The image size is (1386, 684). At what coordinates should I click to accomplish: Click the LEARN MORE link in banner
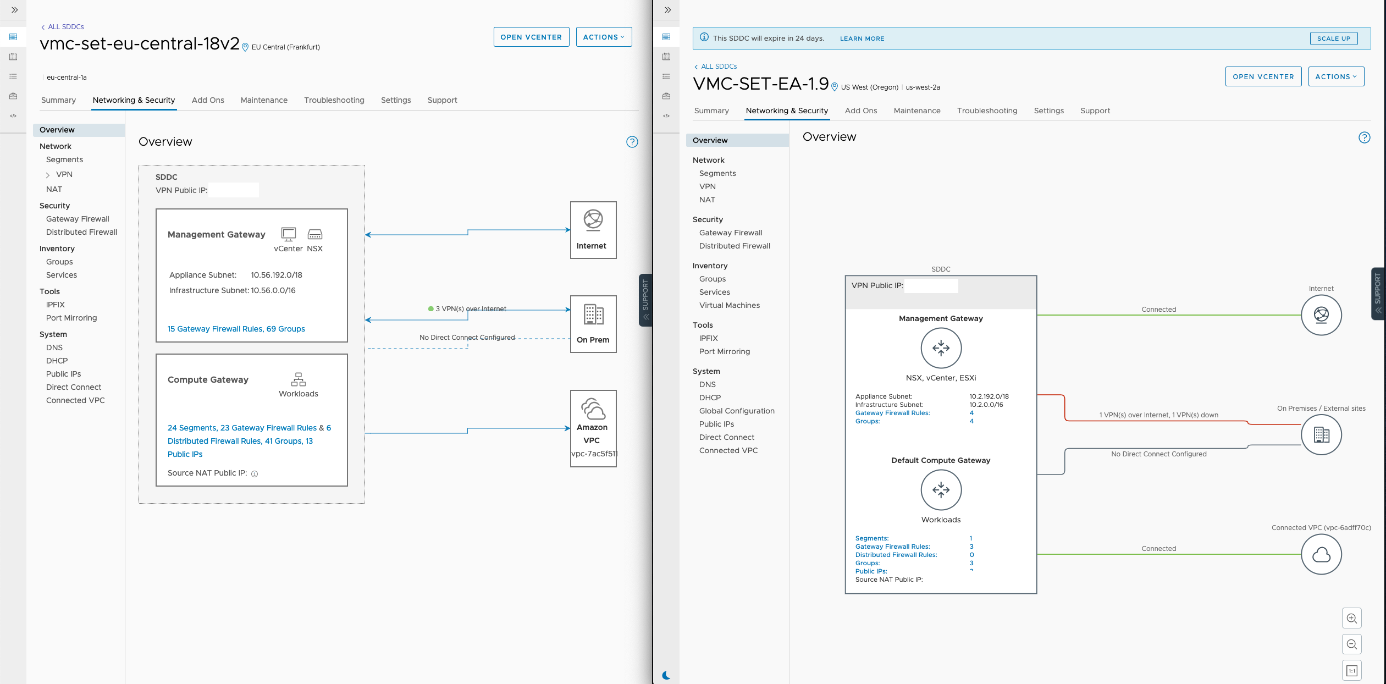click(x=862, y=38)
